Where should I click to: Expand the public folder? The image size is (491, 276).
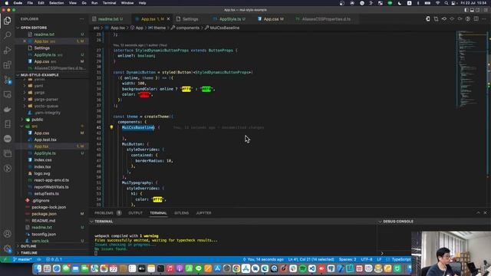(37, 120)
